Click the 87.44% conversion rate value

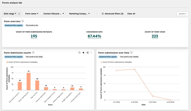[x=94, y=36]
